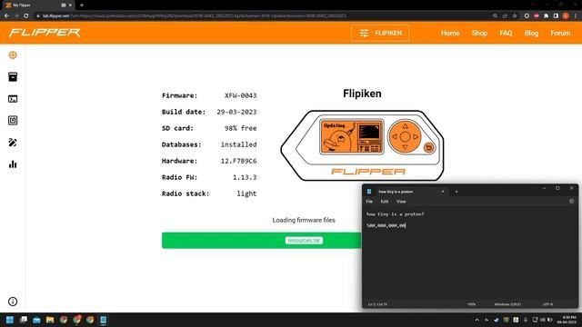Image resolution: width=582 pixels, height=327 pixels.
Task: Open Windows Start menu
Action: click(x=10, y=320)
